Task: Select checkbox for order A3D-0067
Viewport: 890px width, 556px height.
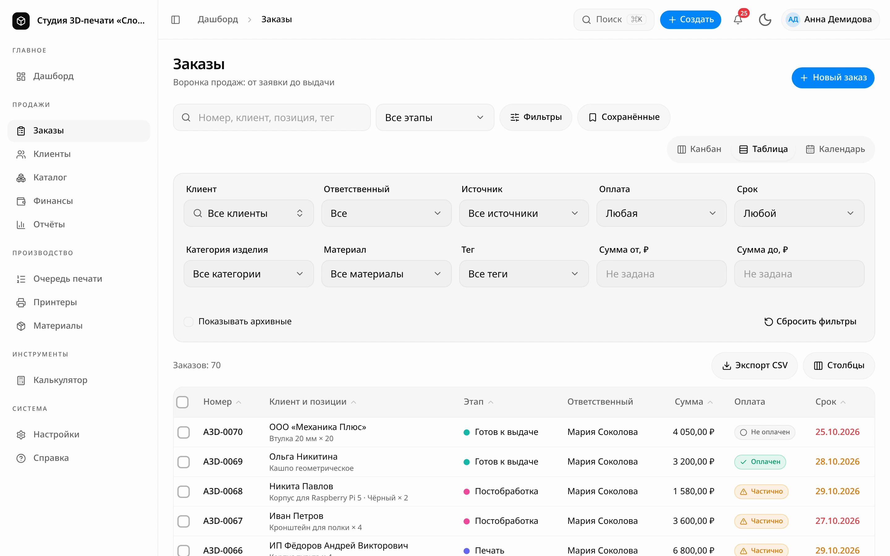Action: pos(184,521)
